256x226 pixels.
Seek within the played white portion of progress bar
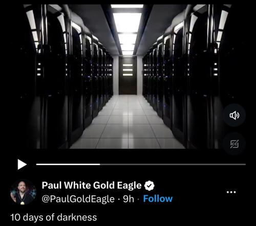click(68, 165)
